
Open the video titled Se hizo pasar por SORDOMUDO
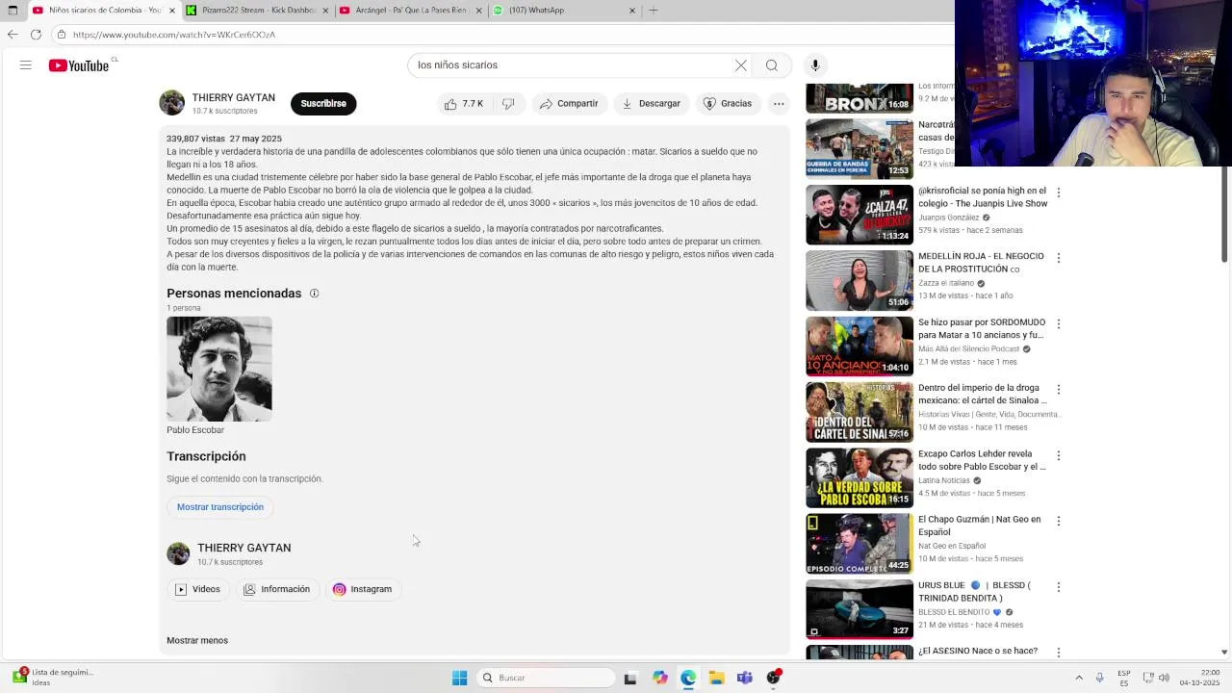coord(982,329)
